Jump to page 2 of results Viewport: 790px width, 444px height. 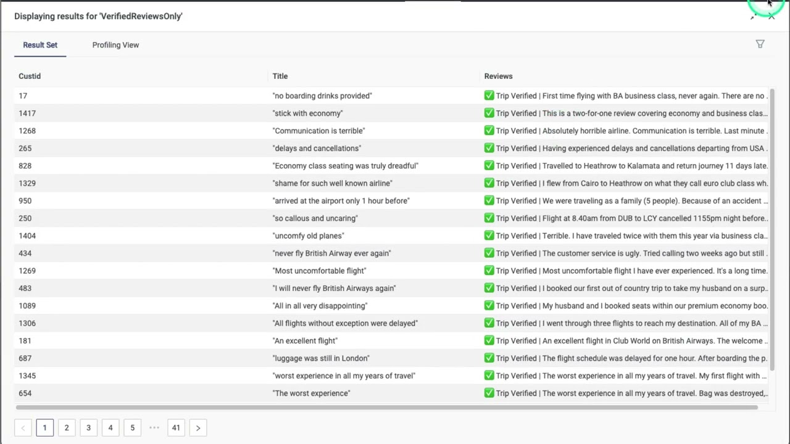(67, 428)
